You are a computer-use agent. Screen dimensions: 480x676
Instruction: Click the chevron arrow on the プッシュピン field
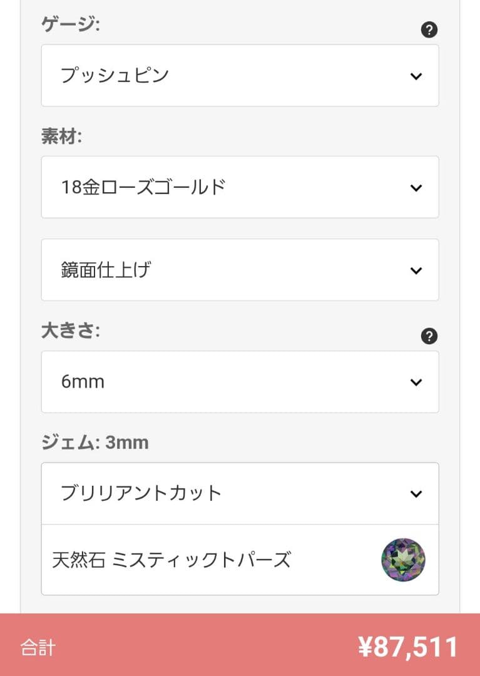(x=416, y=76)
